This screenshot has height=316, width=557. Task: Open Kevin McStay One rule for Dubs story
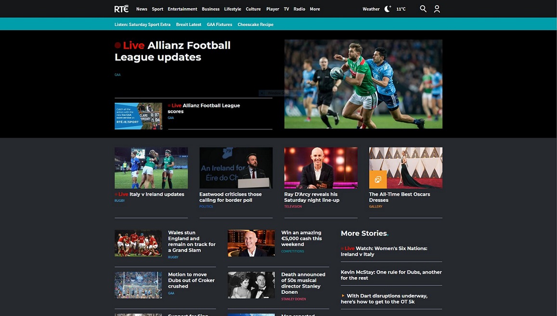click(391, 275)
